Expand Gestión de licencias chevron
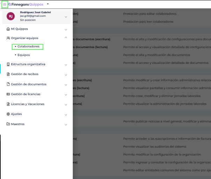Image resolution: width=211 pixels, height=179 pixels. (x=66, y=95)
